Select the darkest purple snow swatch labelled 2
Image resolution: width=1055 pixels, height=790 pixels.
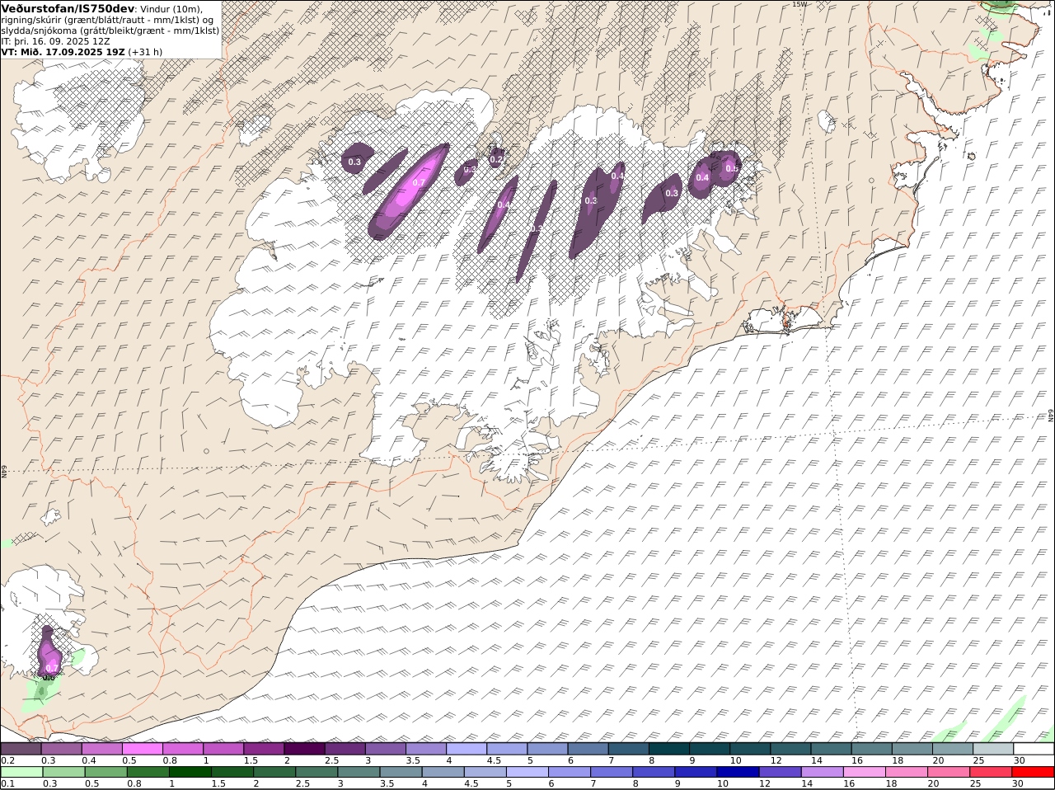(304, 749)
